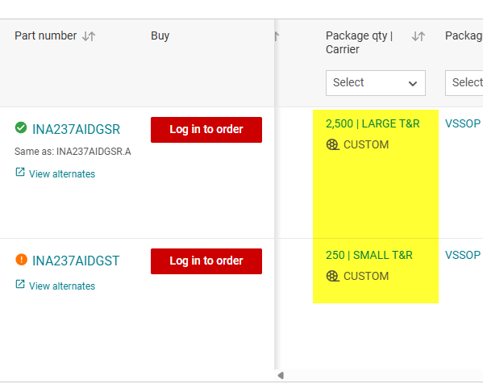Click Log in to order for INA237AIDGSR

point(206,130)
